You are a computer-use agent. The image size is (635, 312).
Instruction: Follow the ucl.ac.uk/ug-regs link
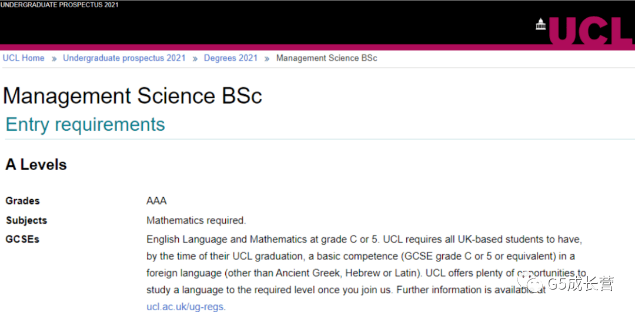185,306
